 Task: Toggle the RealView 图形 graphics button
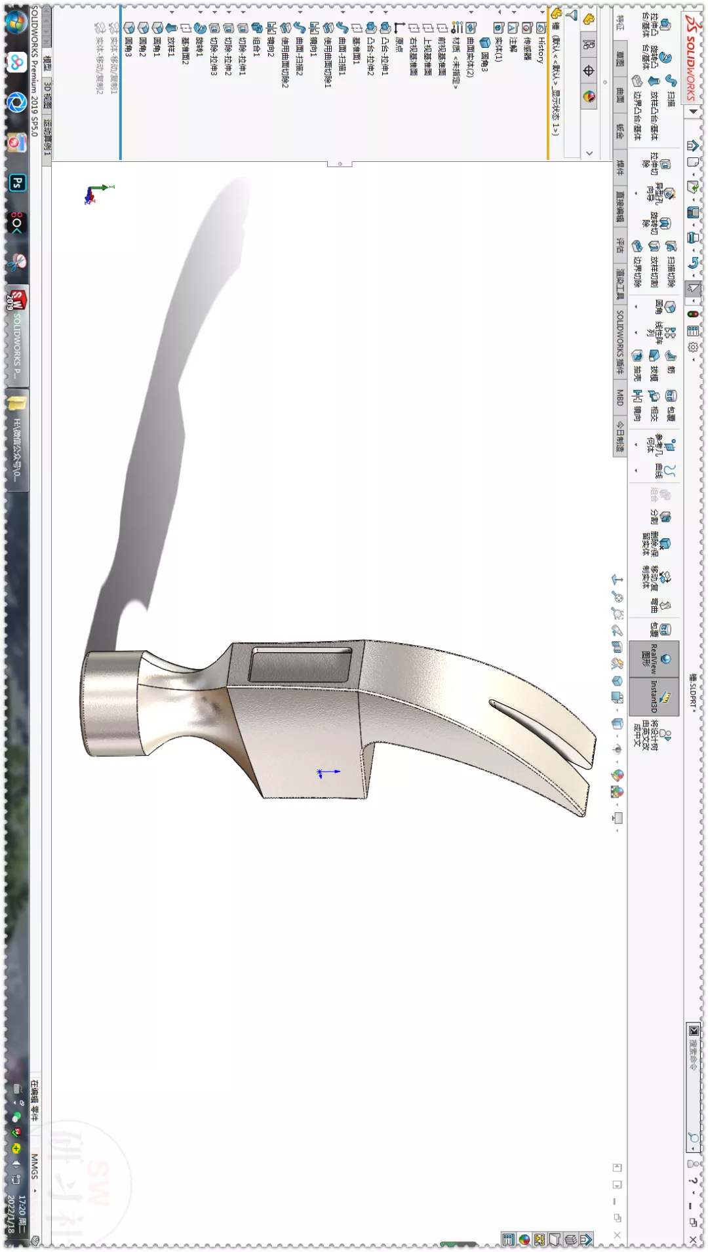654,659
